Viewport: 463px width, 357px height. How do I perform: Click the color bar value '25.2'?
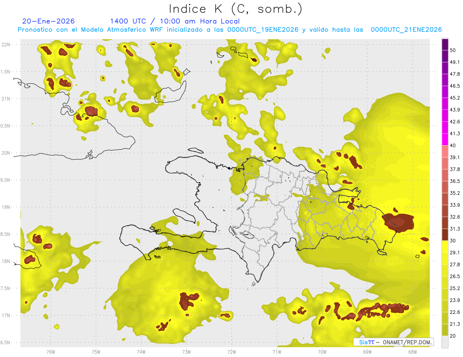coord(455,288)
